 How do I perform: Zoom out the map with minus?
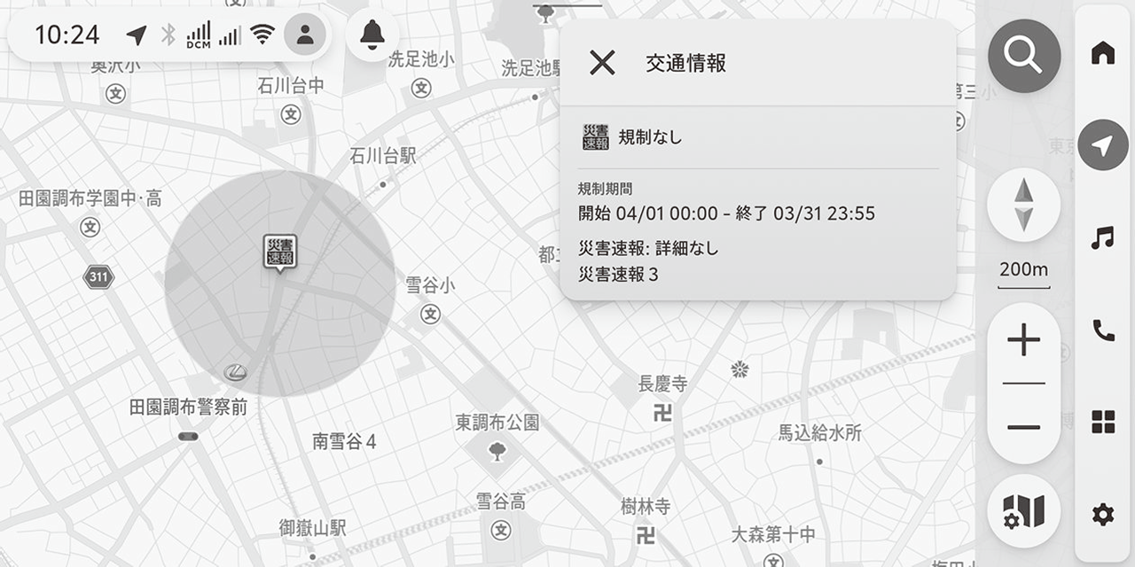point(1023,427)
